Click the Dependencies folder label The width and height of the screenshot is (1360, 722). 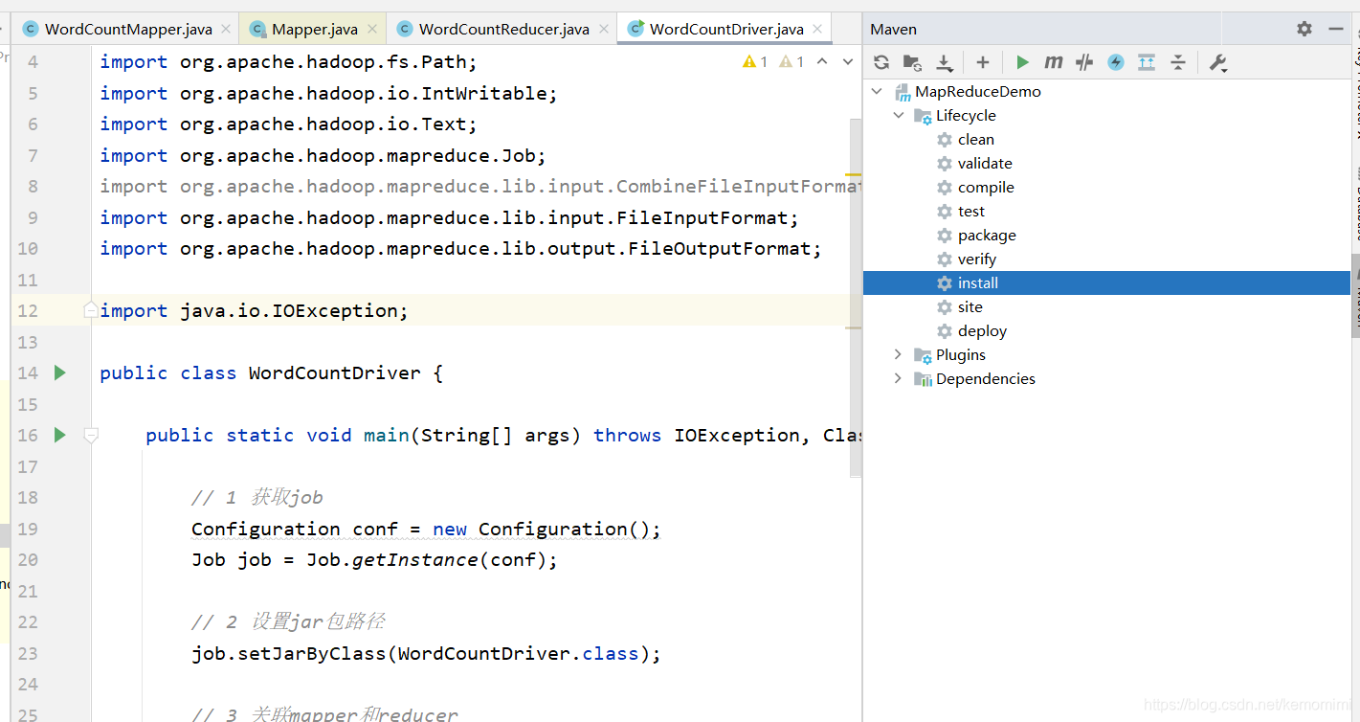986,378
